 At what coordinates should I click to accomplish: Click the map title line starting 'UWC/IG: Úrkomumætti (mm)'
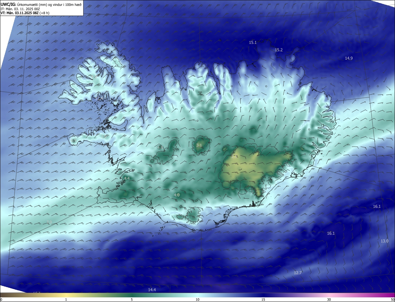[41, 4]
